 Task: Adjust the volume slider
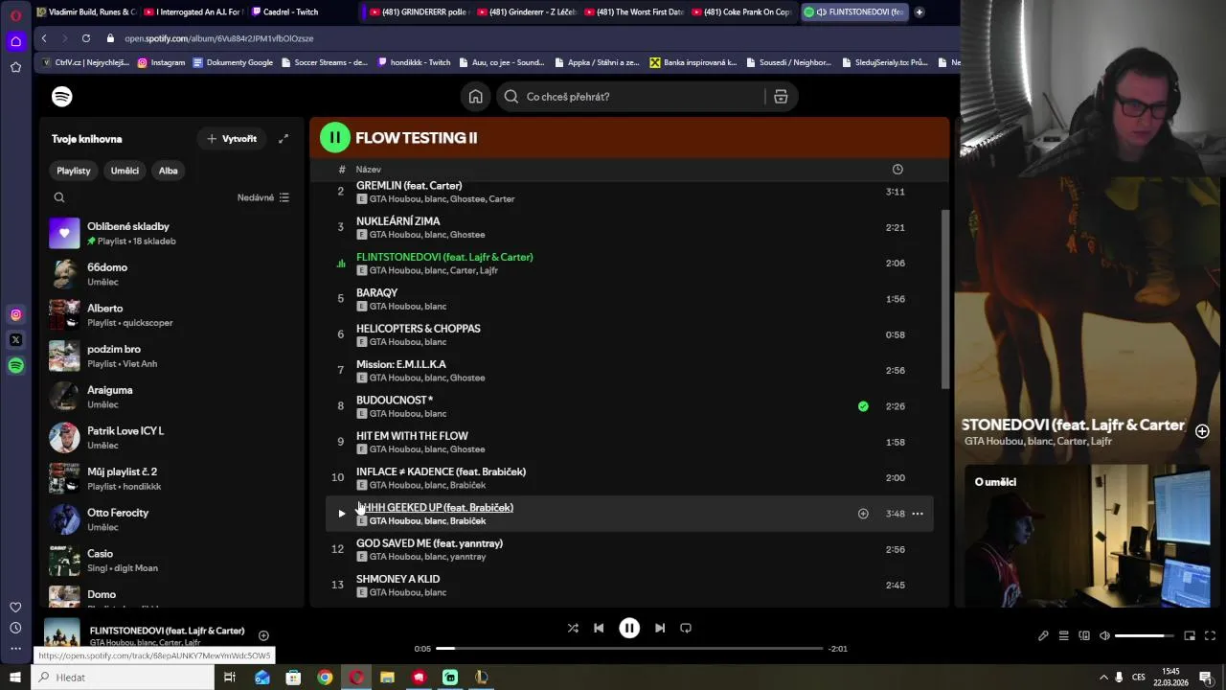pyautogui.click(x=1145, y=635)
